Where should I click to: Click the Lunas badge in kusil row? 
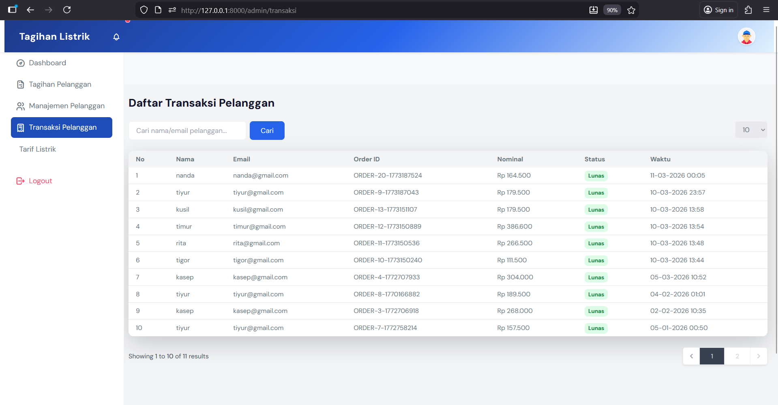[x=596, y=210]
